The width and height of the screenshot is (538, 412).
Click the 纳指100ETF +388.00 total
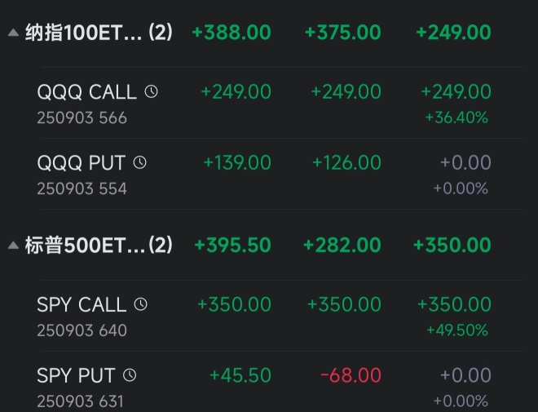point(232,33)
